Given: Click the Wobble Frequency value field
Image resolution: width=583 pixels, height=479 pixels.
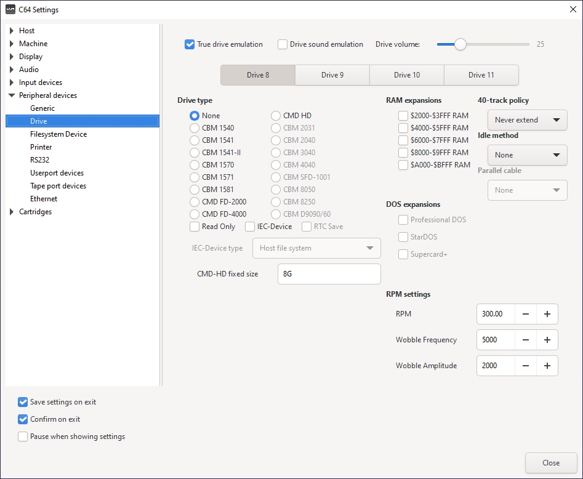Looking at the screenshot, I should [496, 339].
